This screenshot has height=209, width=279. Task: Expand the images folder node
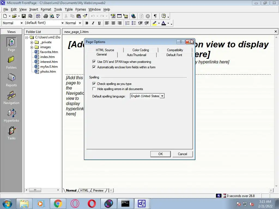pyautogui.click(x=32, y=47)
